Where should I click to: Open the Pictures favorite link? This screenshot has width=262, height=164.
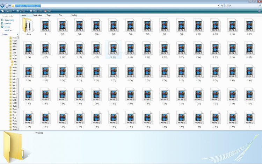(6, 23)
